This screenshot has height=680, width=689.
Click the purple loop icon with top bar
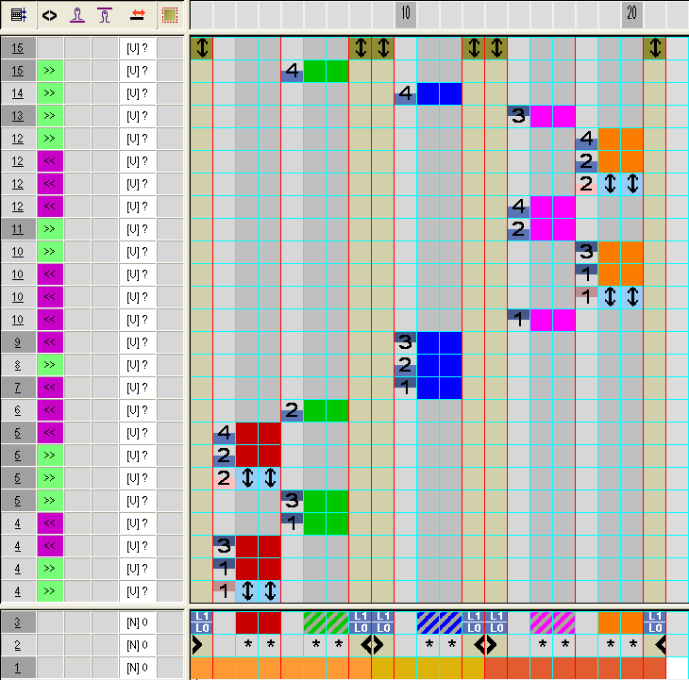coord(106,15)
